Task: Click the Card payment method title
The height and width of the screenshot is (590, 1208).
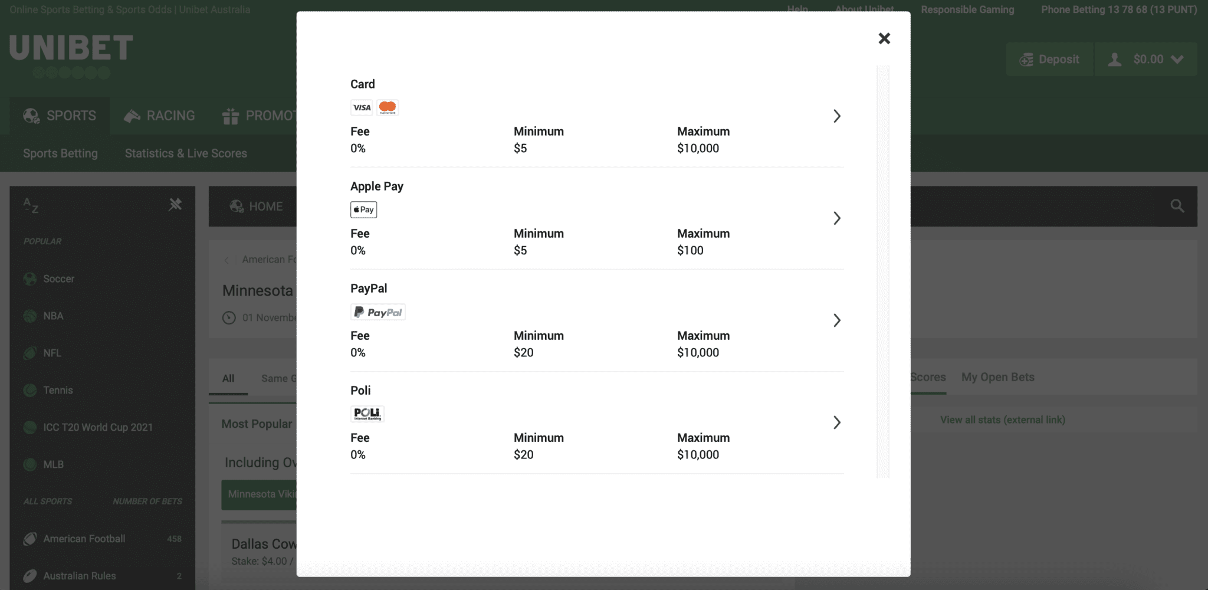Action: click(x=362, y=84)
